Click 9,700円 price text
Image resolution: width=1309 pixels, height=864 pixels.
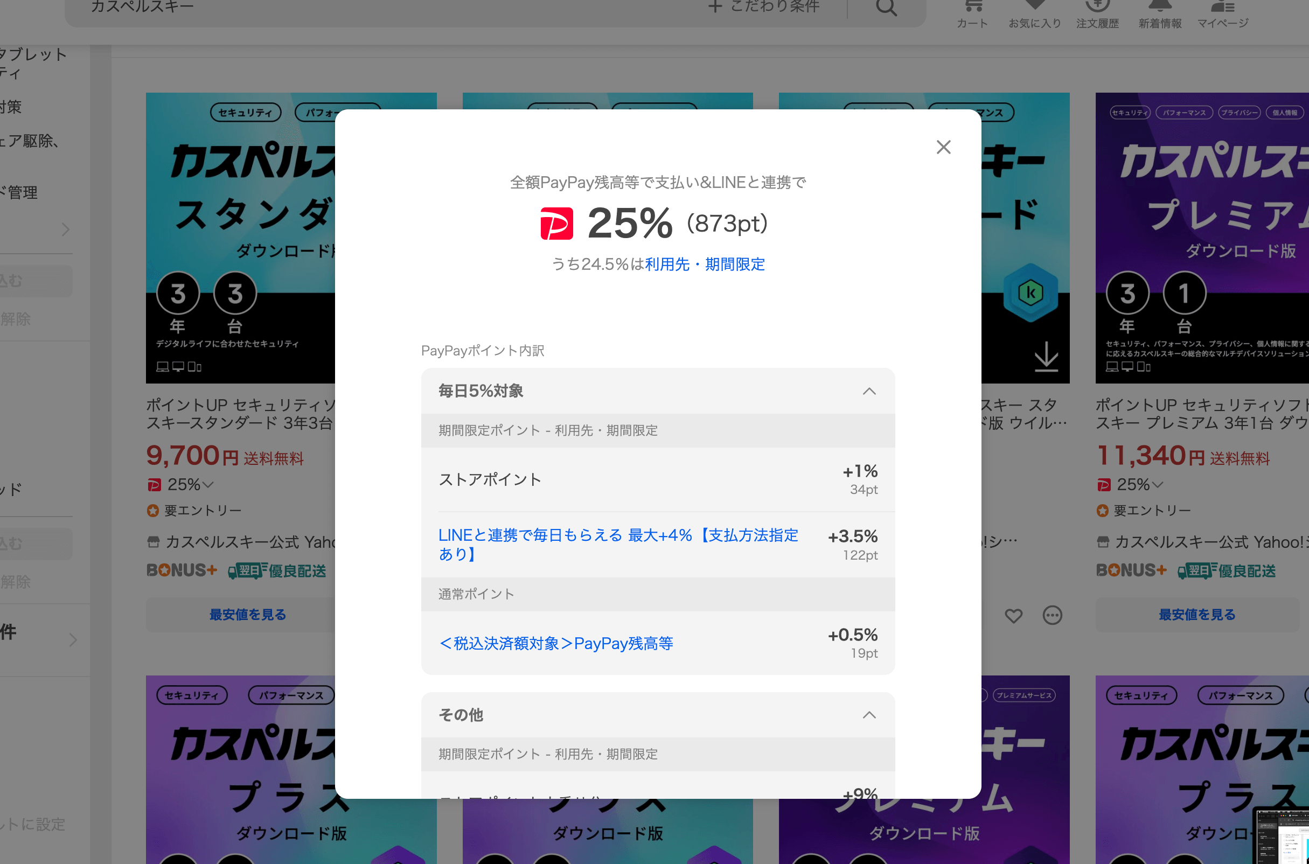click(x=193, y=456)
